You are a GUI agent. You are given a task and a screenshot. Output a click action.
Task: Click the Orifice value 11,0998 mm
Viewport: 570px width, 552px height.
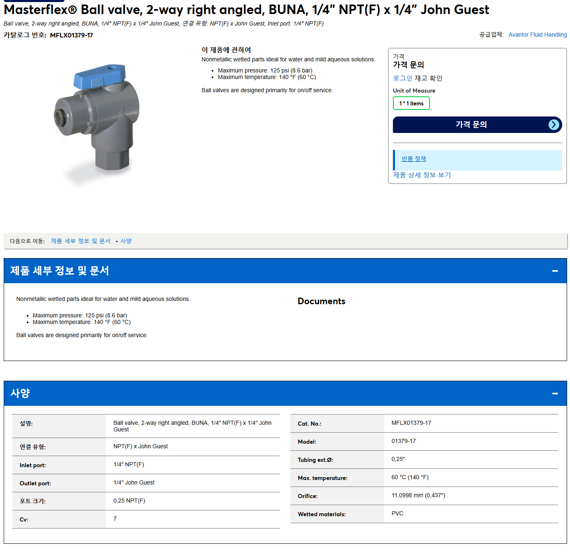click(x=418, y=495)
